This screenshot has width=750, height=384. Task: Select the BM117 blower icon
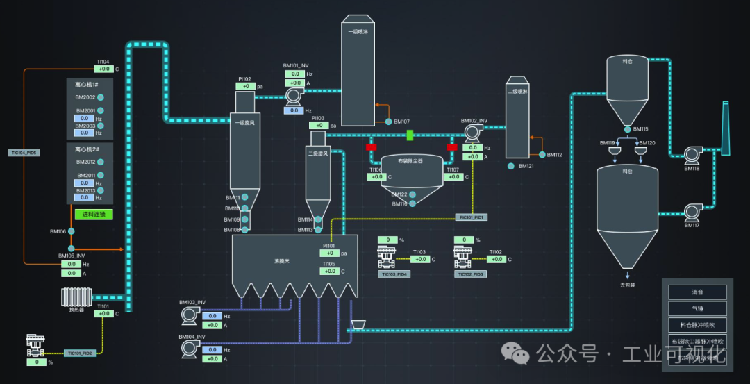691,212
